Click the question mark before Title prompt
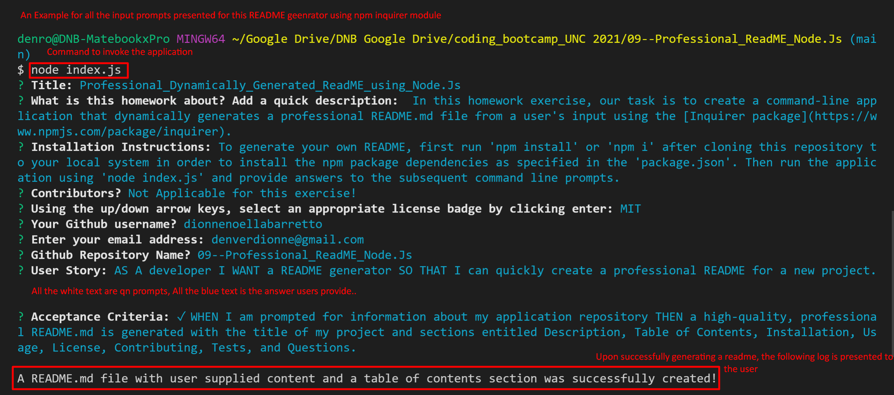This screenshot has width=894, height=395. click(x=21, y=85)
